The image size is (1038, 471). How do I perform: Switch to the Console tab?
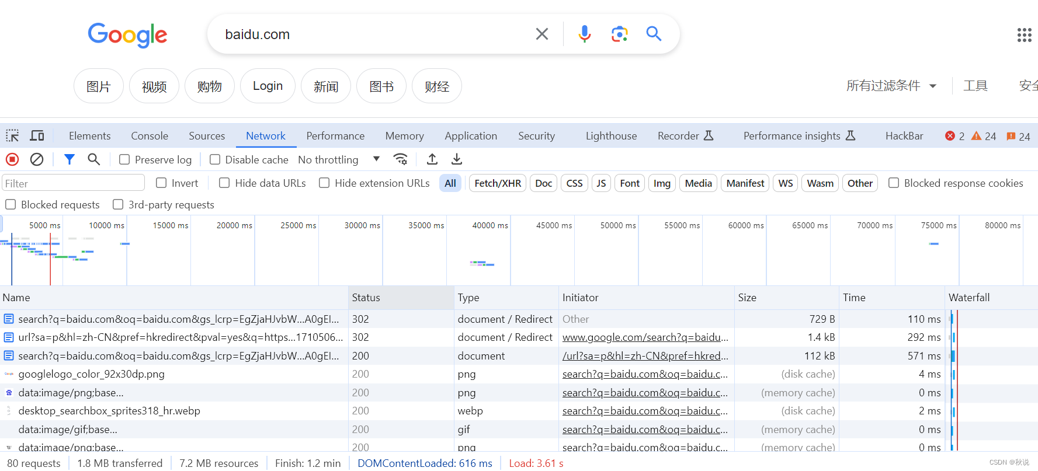pyautogui.click(x=150, y=136)
